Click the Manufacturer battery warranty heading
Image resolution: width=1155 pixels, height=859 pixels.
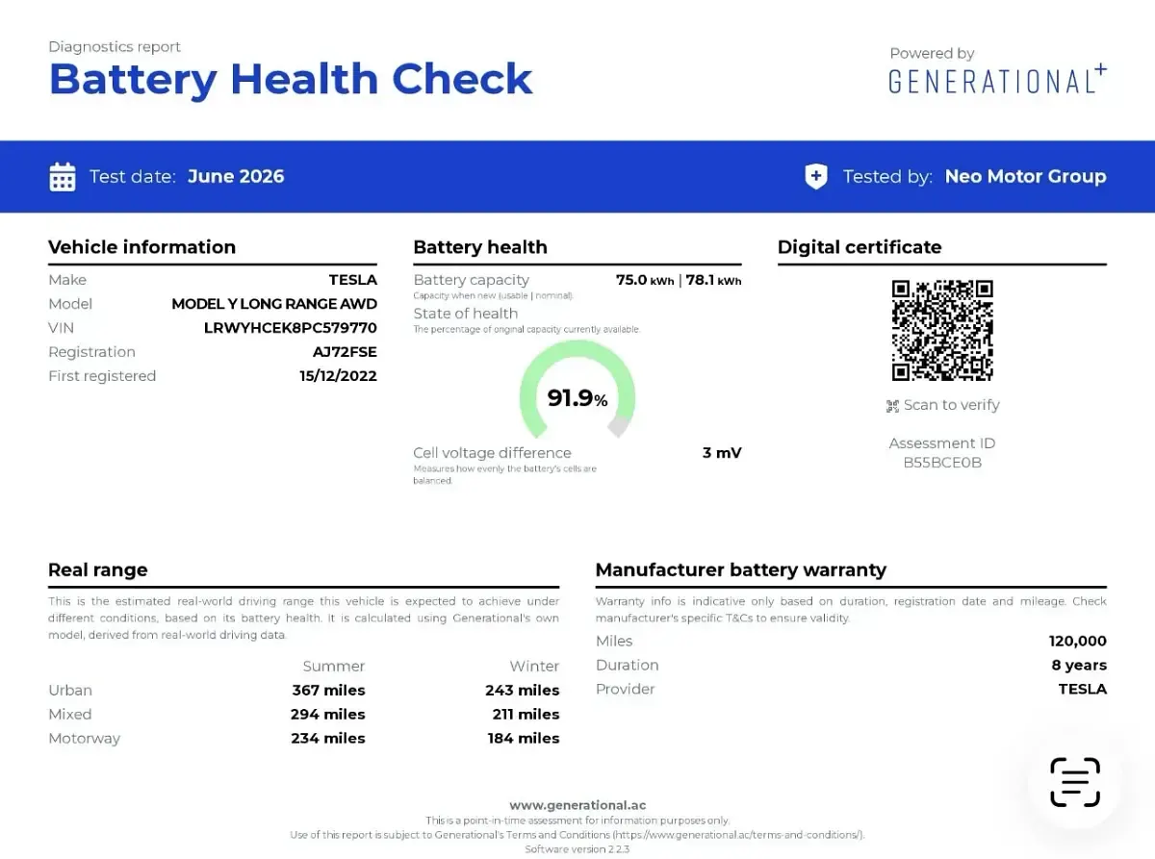click(741, 569)
